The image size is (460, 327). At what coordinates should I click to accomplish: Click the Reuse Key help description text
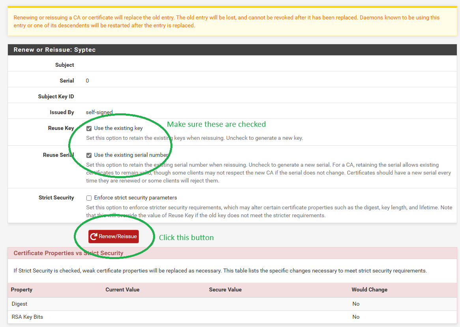pos(194,138)
